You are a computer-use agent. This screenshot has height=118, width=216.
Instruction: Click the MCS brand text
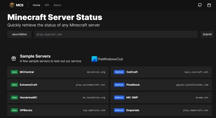click(19, 5)
